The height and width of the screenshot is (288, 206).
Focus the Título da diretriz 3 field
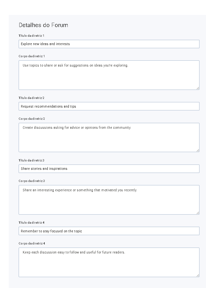109,169
